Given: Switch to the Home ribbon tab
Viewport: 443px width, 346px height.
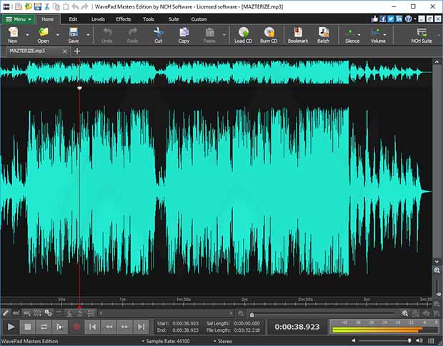Looking at the screenshot, I should (x=47, y=19).
